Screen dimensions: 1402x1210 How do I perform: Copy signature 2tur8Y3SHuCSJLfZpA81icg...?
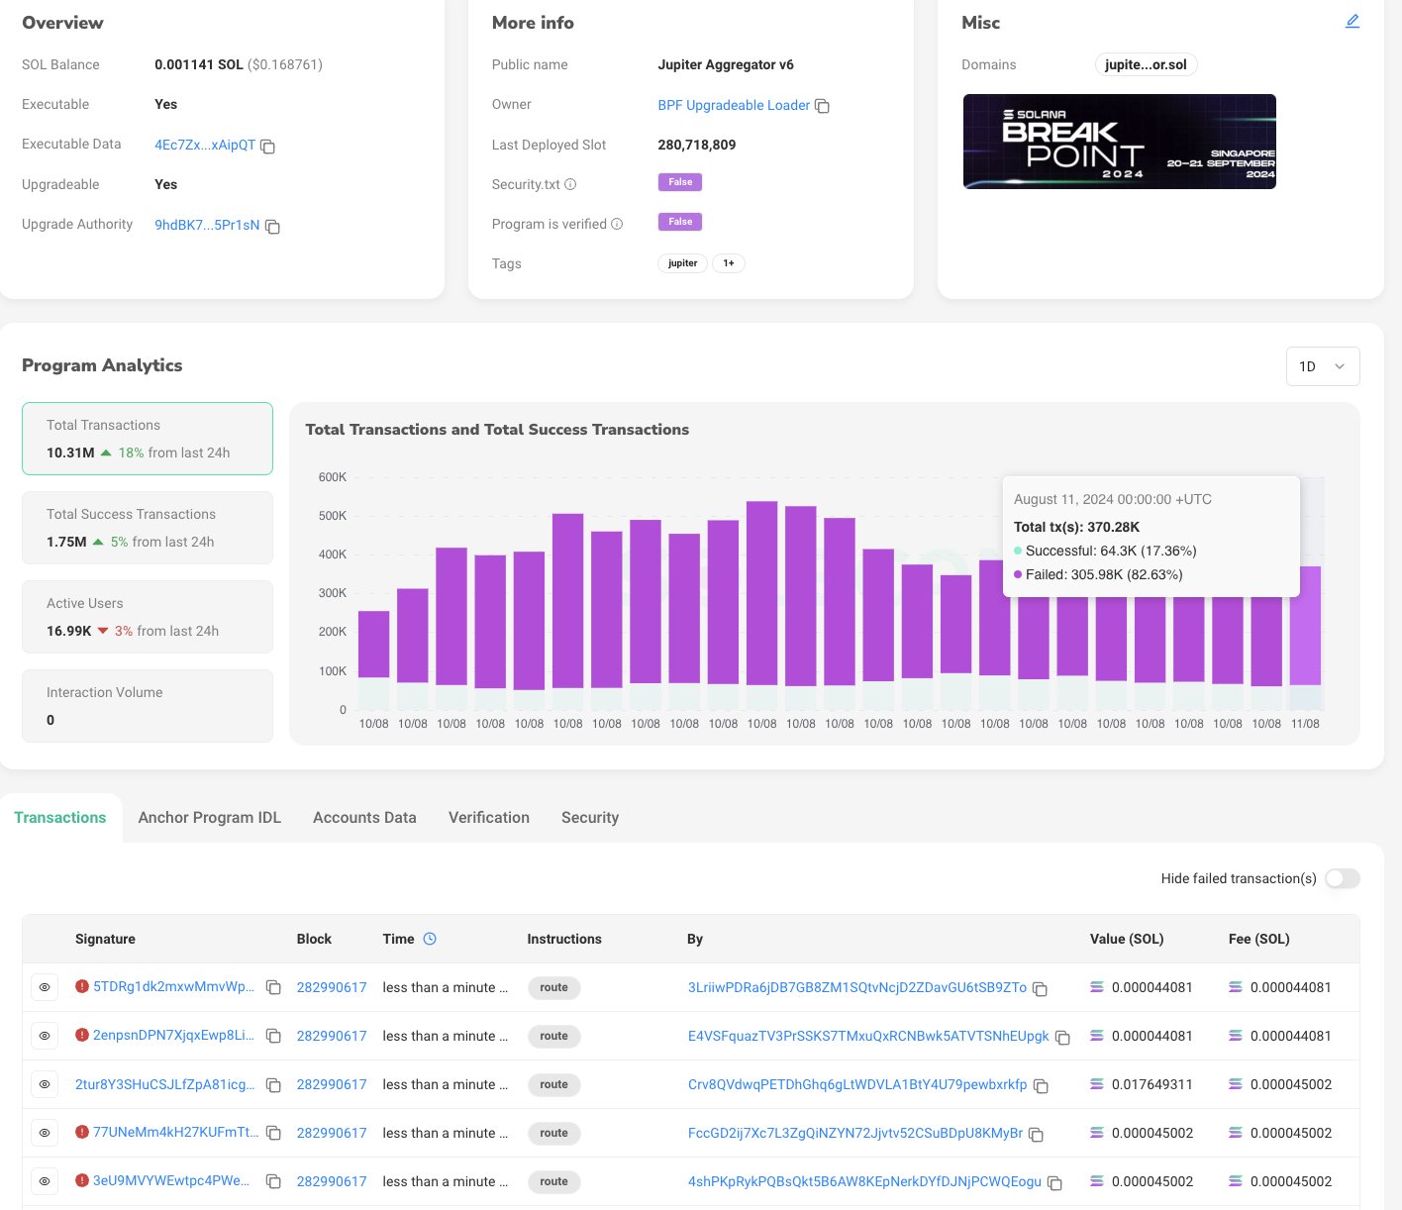pos(274,1085)
